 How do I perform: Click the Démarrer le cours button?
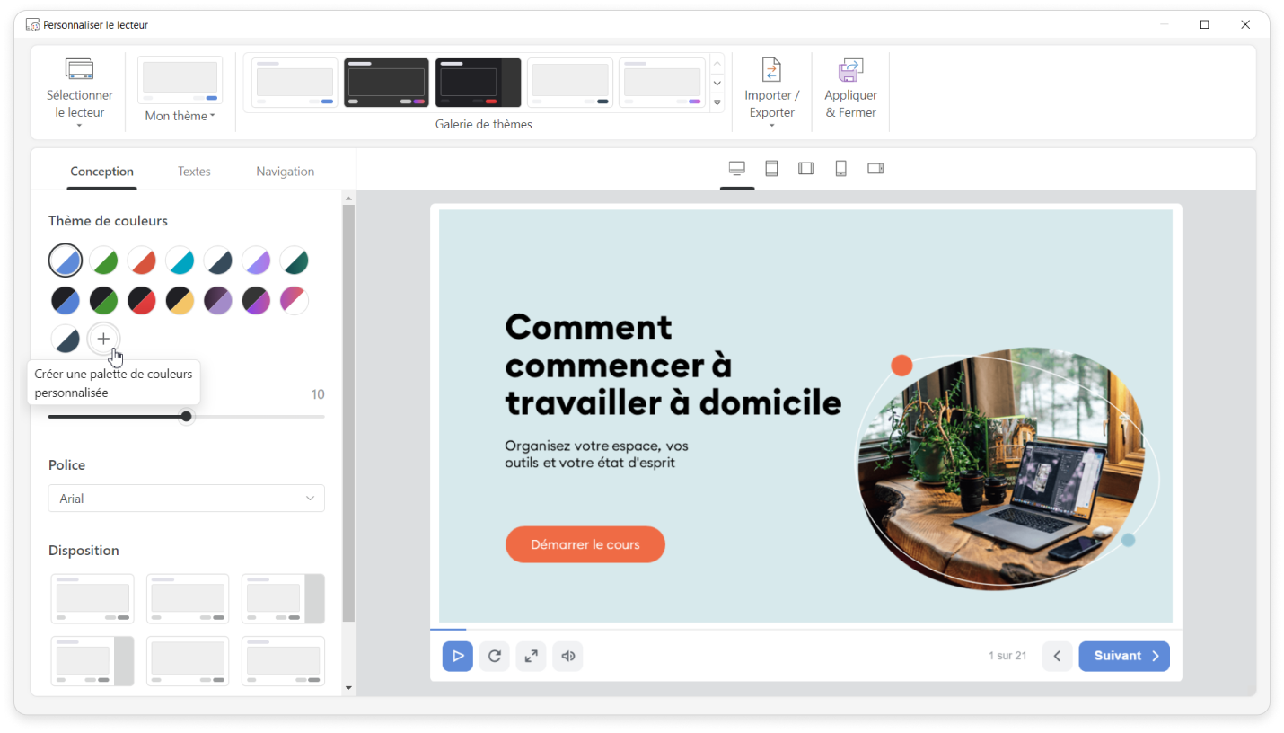[x=585, y=544]
